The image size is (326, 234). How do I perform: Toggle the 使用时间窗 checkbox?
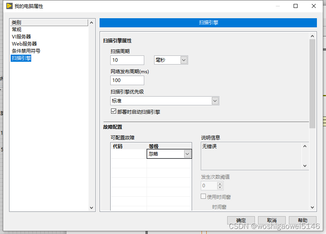203,196
